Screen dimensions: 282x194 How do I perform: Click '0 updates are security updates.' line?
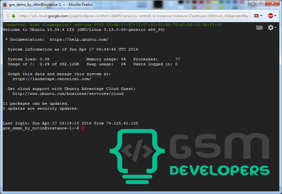(41, 108)
